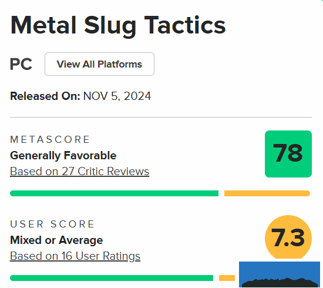Click the yellow 7.3 user score circle
Viewport: 323px width, 288px height.
coord(288,237)
